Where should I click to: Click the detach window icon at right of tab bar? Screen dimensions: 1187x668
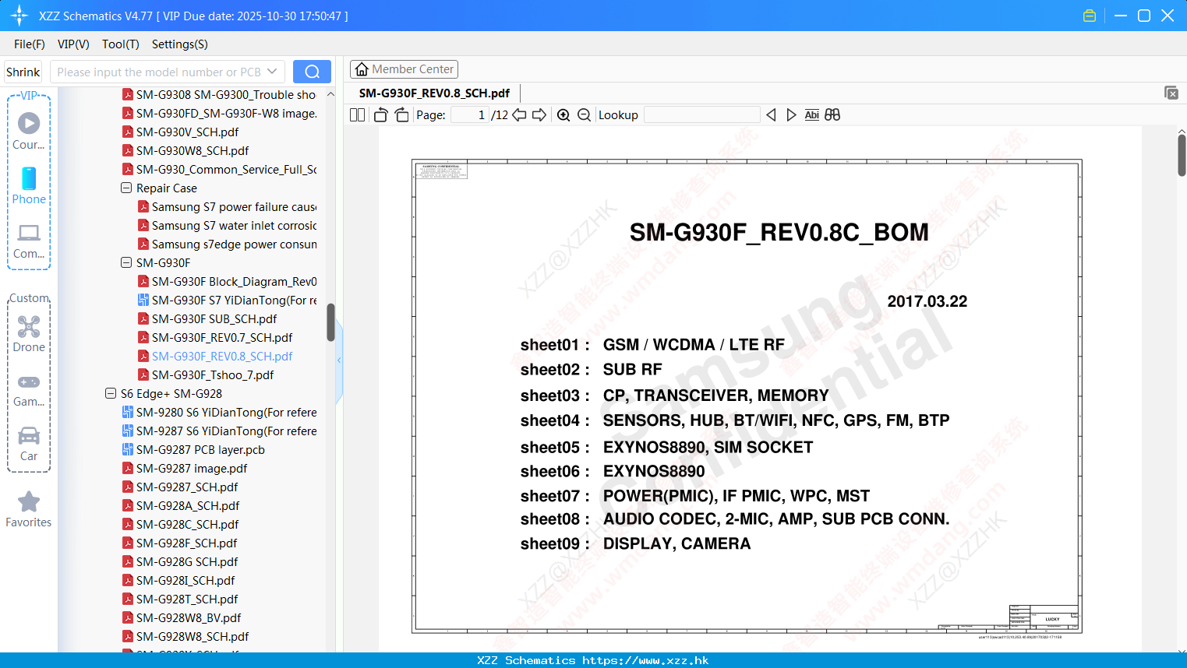[x=1171, y=93]
